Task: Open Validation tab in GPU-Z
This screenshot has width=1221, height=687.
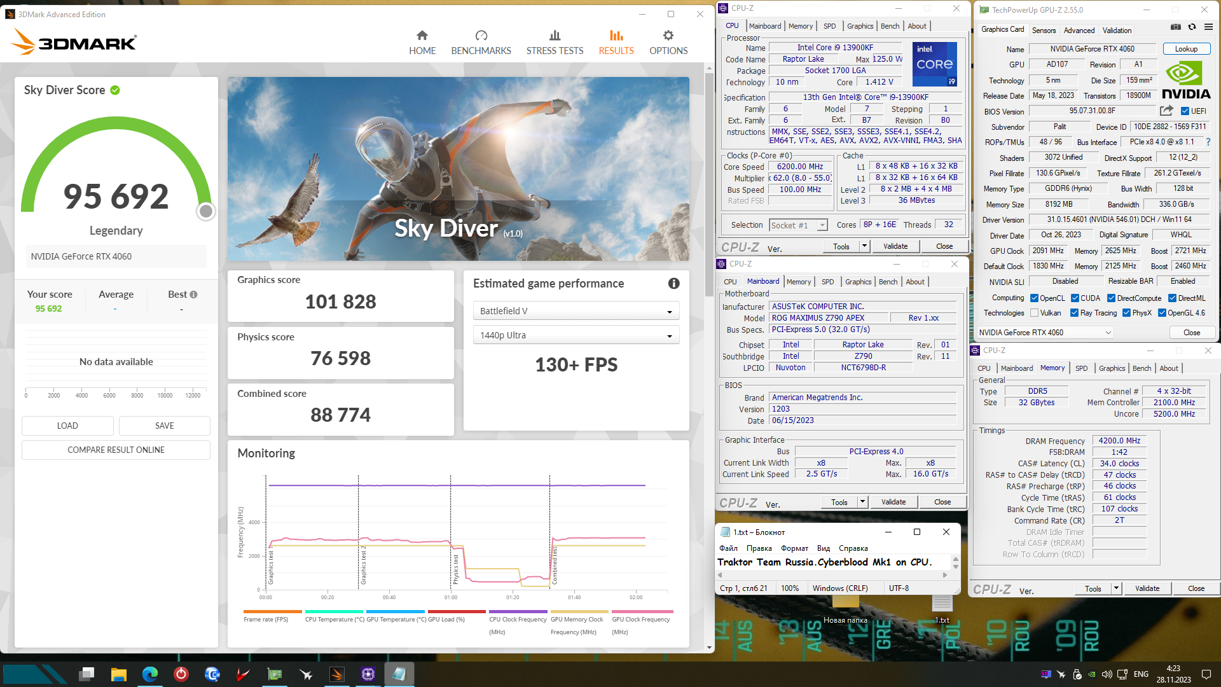Action: pos(1117,31)
